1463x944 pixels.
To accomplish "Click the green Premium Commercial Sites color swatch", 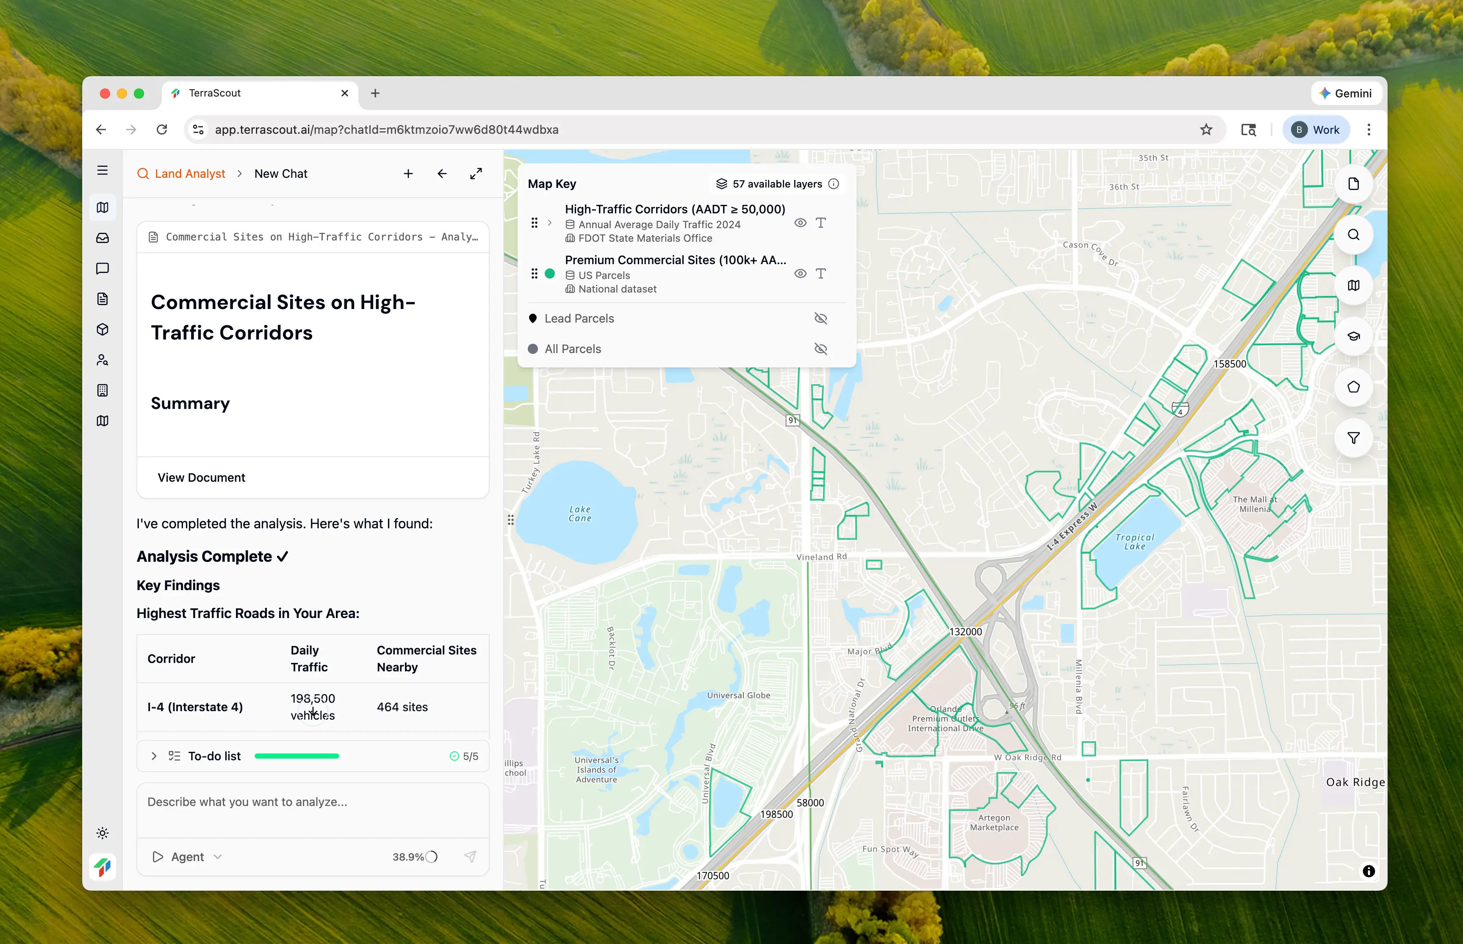I will [550, 274].
